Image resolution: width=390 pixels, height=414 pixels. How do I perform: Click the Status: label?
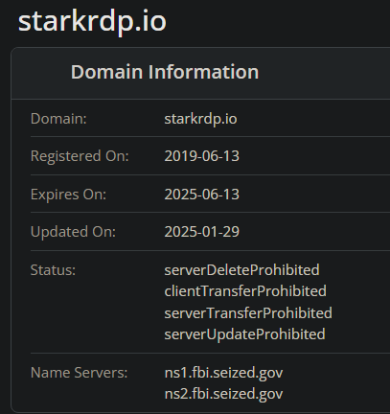click(53, 270)
